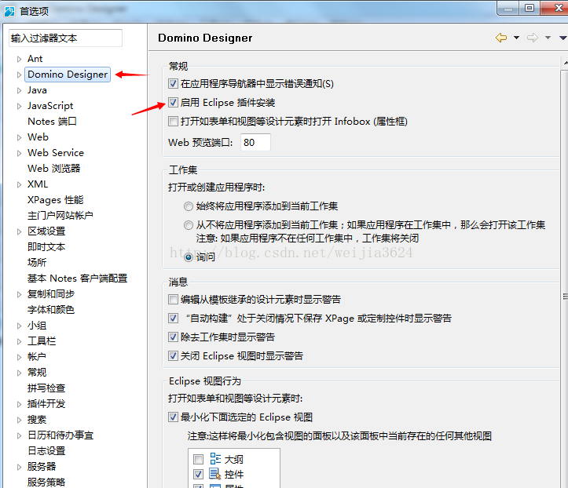Select 即时文本 in the tree
568x488 pixels.
[x=46, y=247]
